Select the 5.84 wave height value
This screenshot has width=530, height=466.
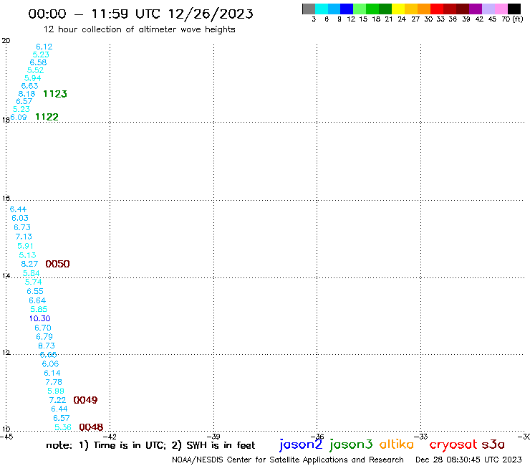(31, 273)
